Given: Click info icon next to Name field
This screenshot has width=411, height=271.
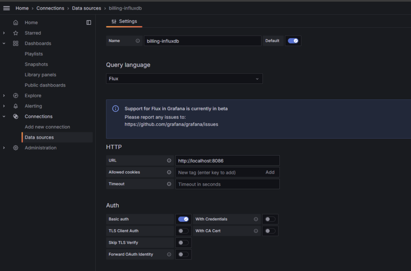Looking at the screenshot, I should click(x=138, y=41).
